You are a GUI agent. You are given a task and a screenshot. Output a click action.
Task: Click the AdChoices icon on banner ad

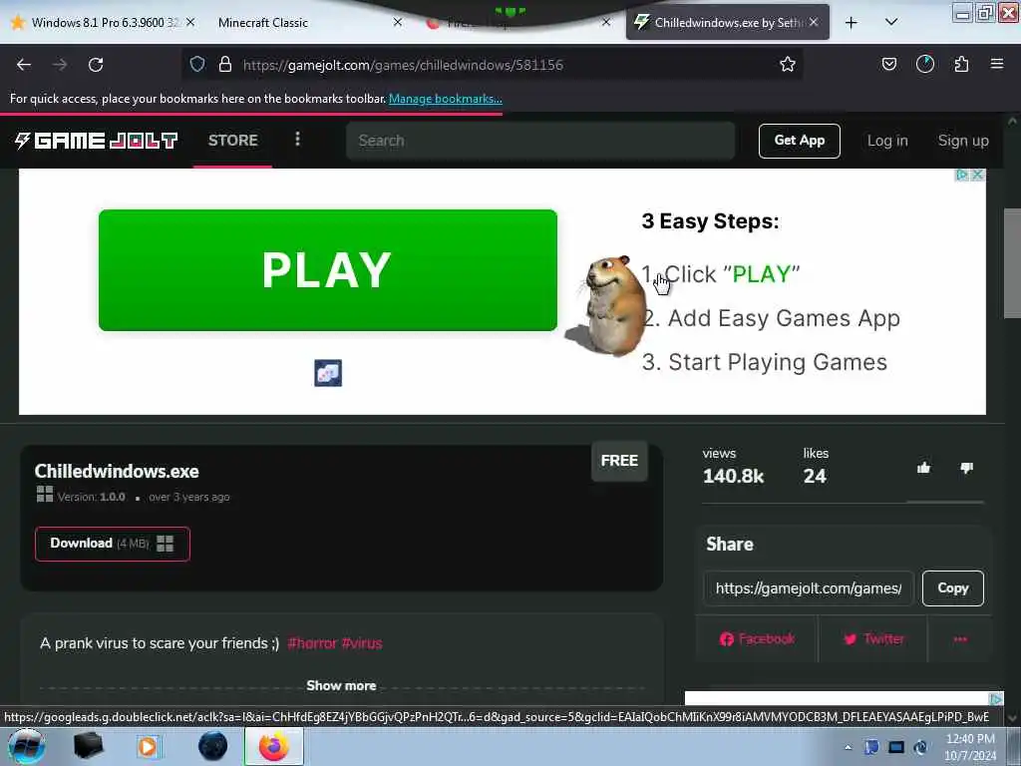pyautogui.click(x=962, y=175)
